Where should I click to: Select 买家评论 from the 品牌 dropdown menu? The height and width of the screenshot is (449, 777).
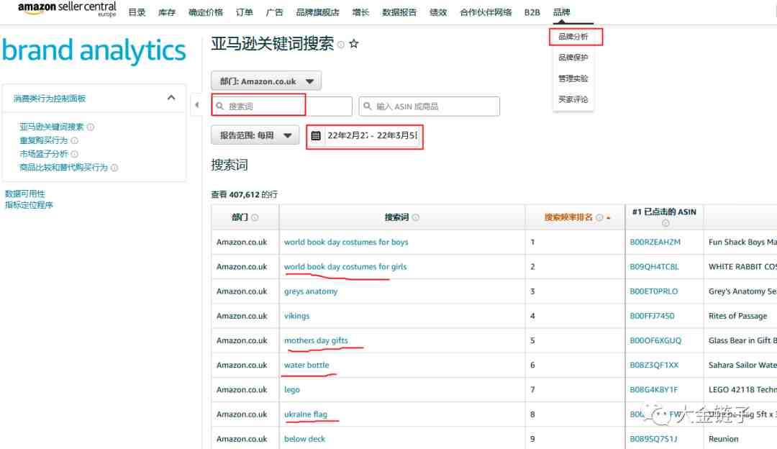(x=573, y=99)
